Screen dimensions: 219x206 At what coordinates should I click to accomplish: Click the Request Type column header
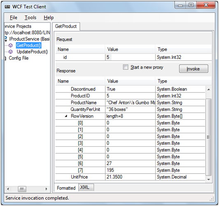pos(183,49)
